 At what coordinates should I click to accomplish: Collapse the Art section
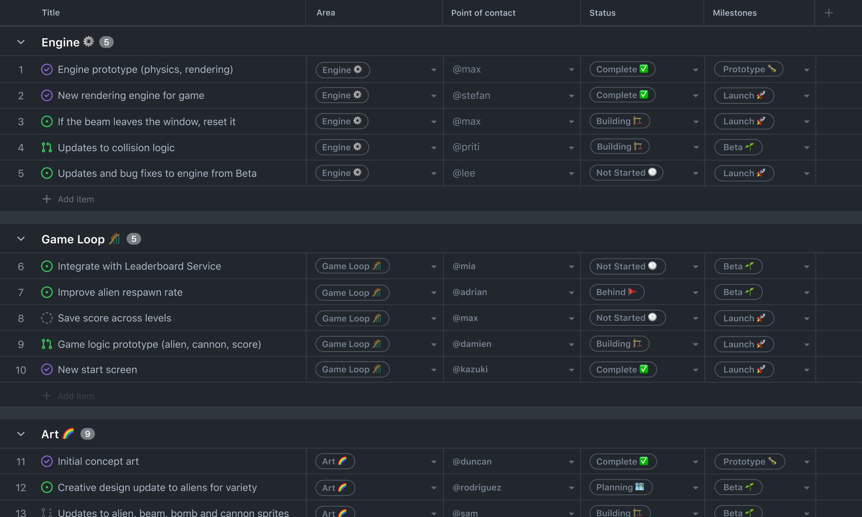[20, 433]
